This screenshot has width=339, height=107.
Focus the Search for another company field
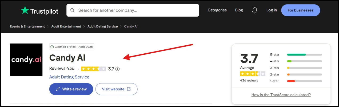133,10
